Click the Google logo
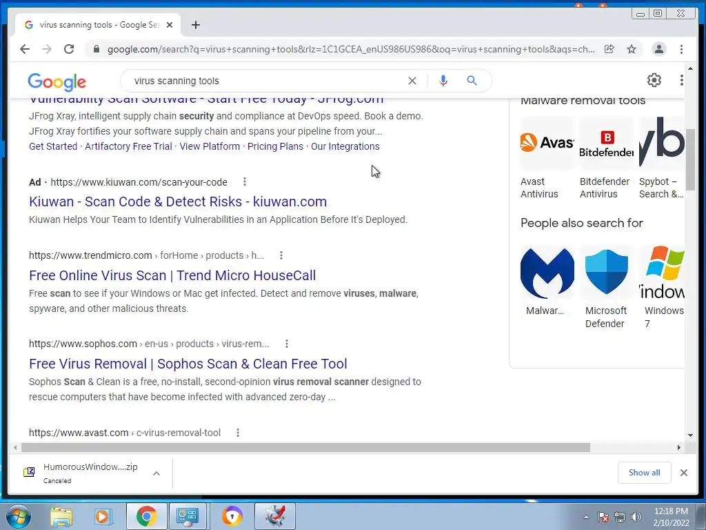This screenshot has width=706, height=530. point(57,81)
